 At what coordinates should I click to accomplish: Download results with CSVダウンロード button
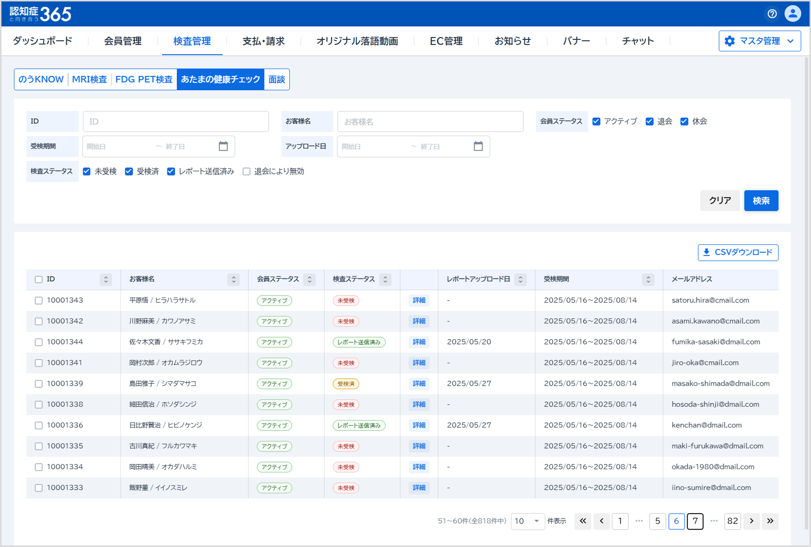click(x=738, y=253)
